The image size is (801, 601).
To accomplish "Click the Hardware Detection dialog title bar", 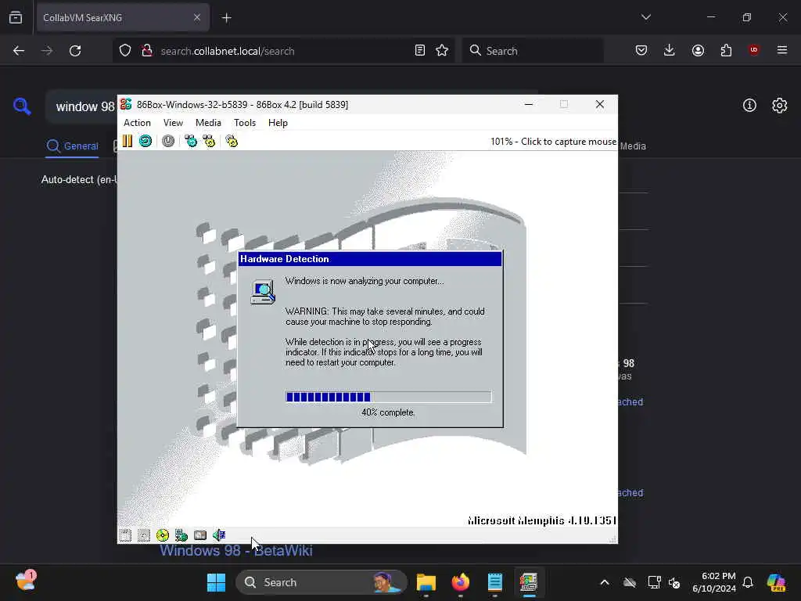I will (370, 259).
